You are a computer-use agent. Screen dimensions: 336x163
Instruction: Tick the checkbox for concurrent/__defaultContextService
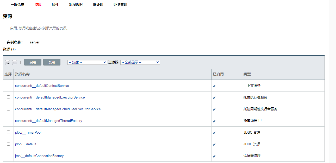click(8, 85)
